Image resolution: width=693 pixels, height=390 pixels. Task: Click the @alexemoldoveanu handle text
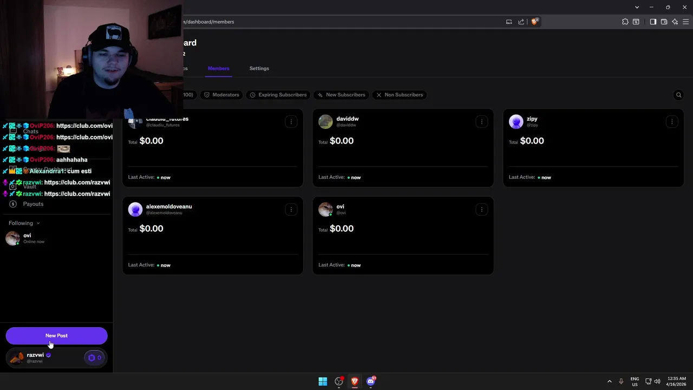[x=164, y=213]
